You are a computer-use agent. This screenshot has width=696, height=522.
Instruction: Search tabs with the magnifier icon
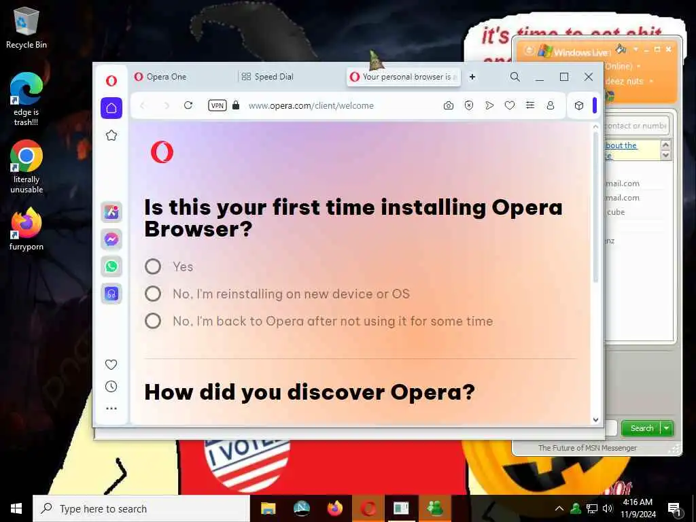click(515, 77)
